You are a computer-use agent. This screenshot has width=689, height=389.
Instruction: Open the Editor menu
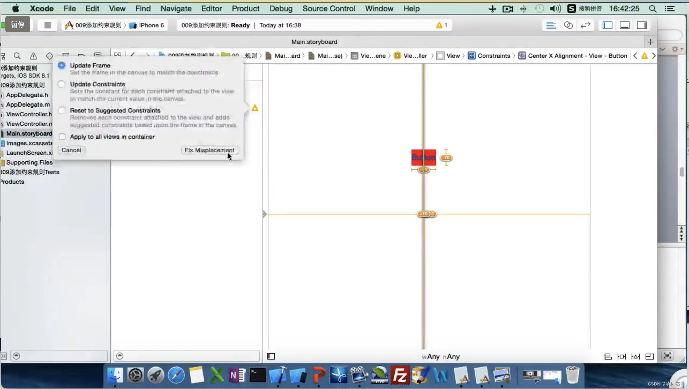[x=211, y=9]
